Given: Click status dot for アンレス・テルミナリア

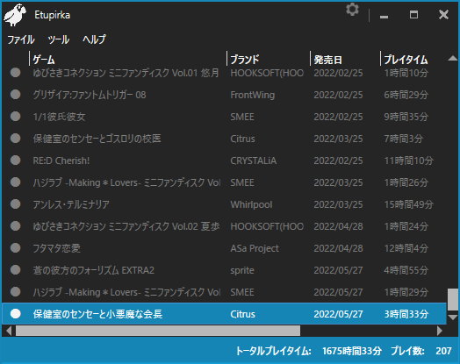Looking at the screenshot, I should 15,204.
